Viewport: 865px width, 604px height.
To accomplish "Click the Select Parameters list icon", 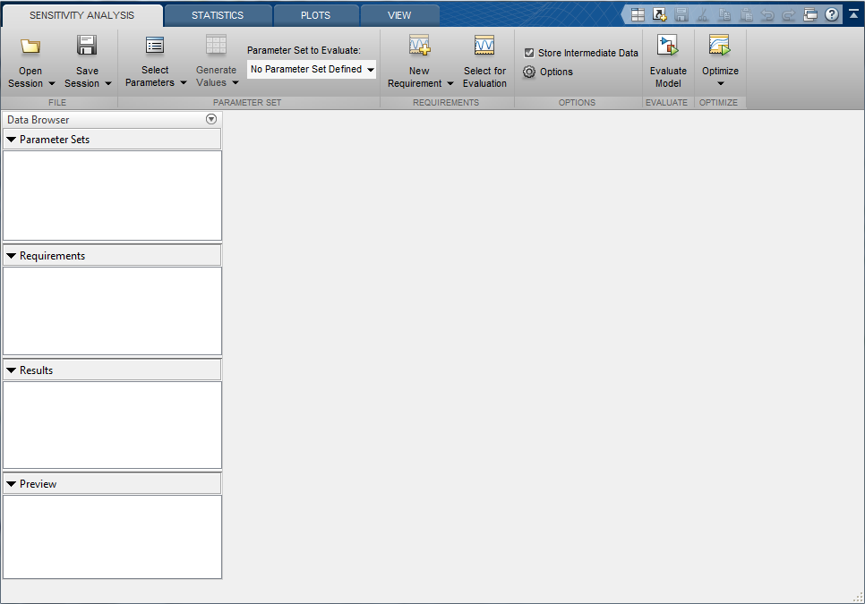I will click(154, 46).
